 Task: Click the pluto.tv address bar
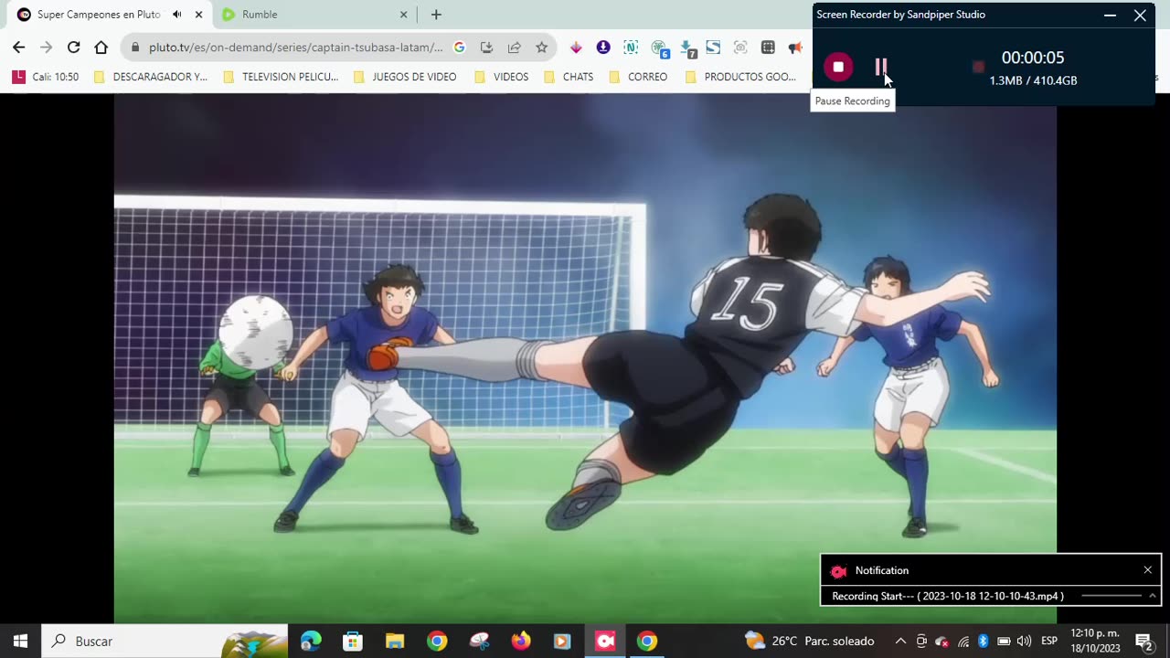[295, 48]
